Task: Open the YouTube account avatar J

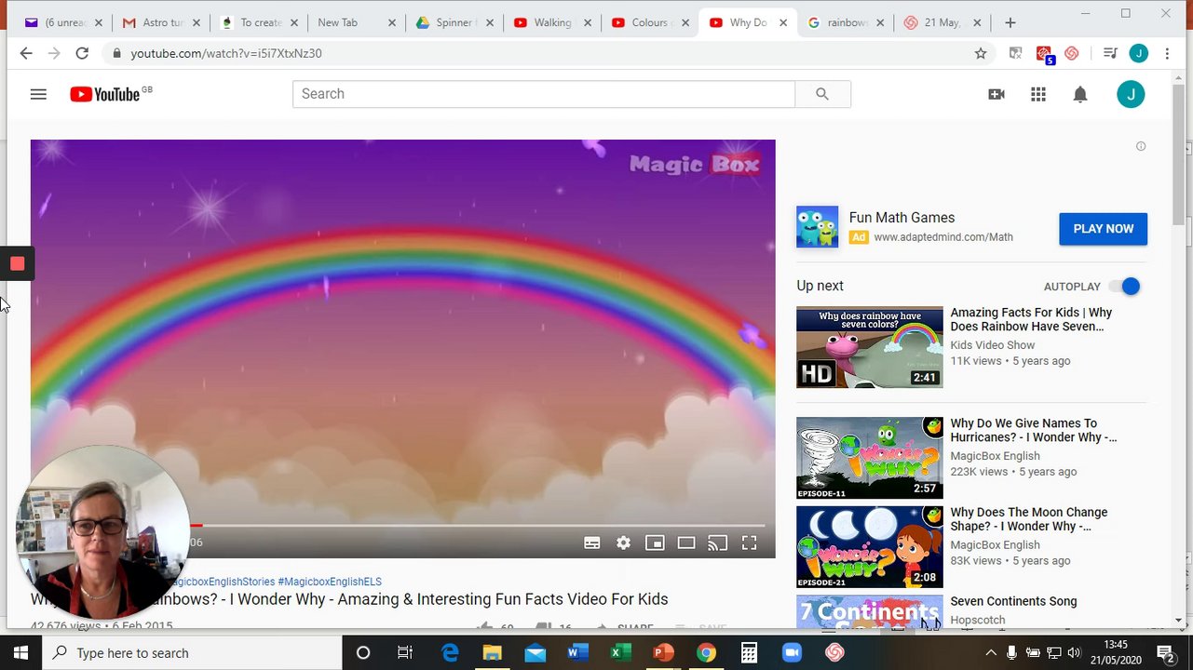Action: 1131,94
